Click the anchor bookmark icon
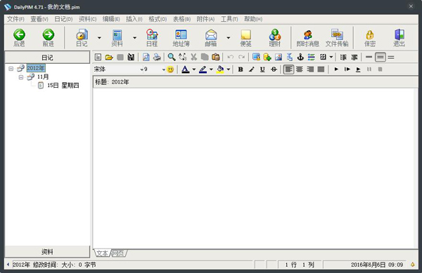Viewport: 422px width, 273px height. [x=300, y=57]
